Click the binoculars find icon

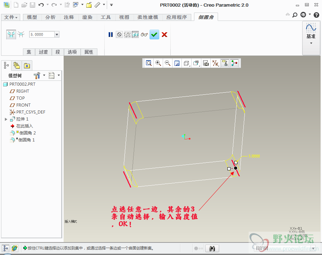pos(212,248)
